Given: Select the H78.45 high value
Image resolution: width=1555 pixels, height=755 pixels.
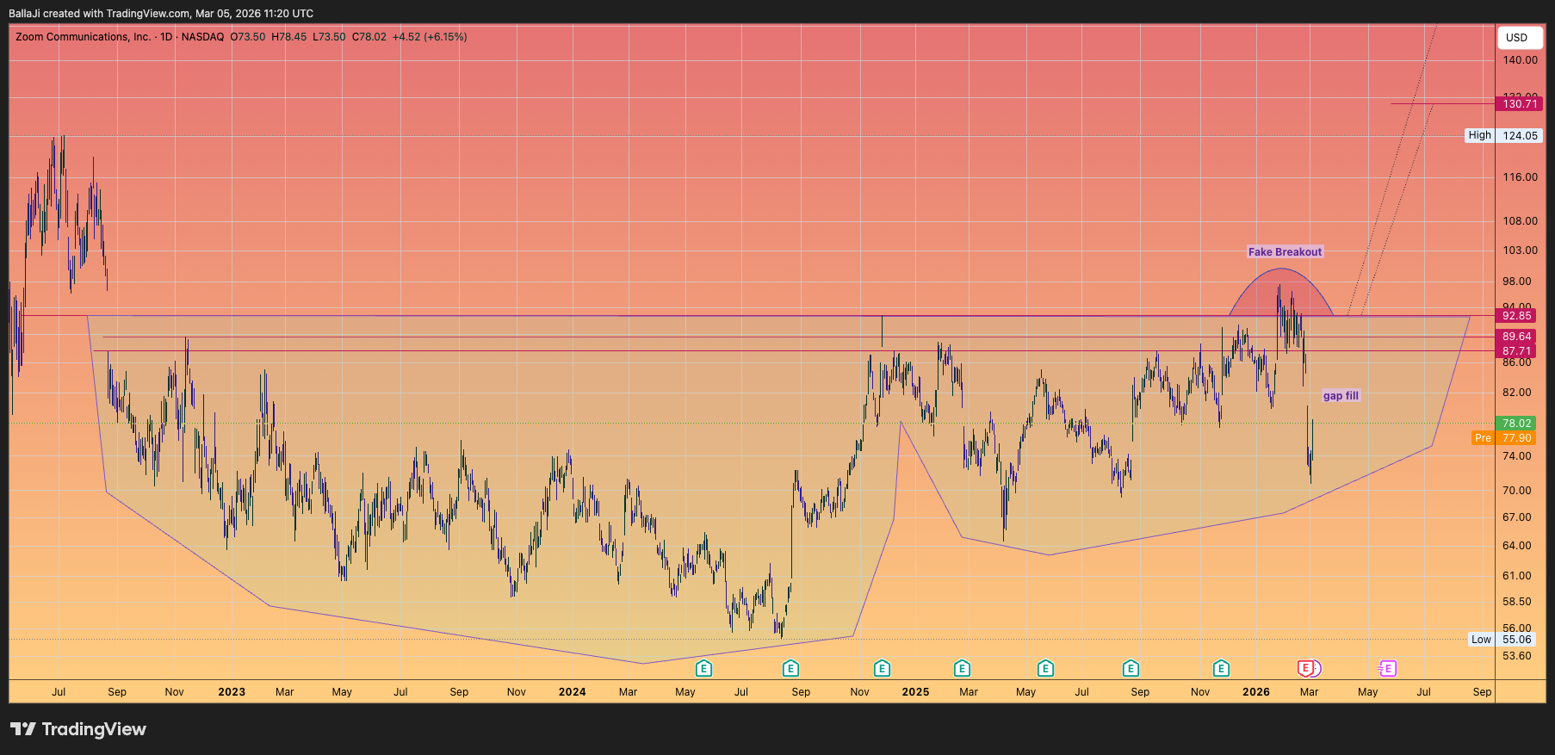Looking at the screenshot, I should [x=288, y=37].
